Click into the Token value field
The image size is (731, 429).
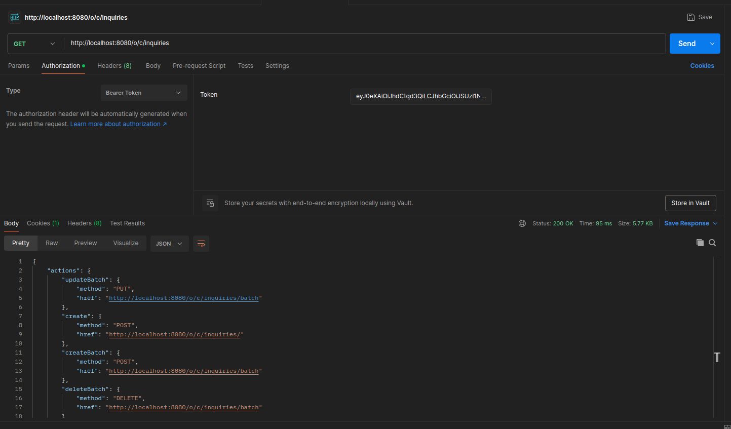pos(421,96)
